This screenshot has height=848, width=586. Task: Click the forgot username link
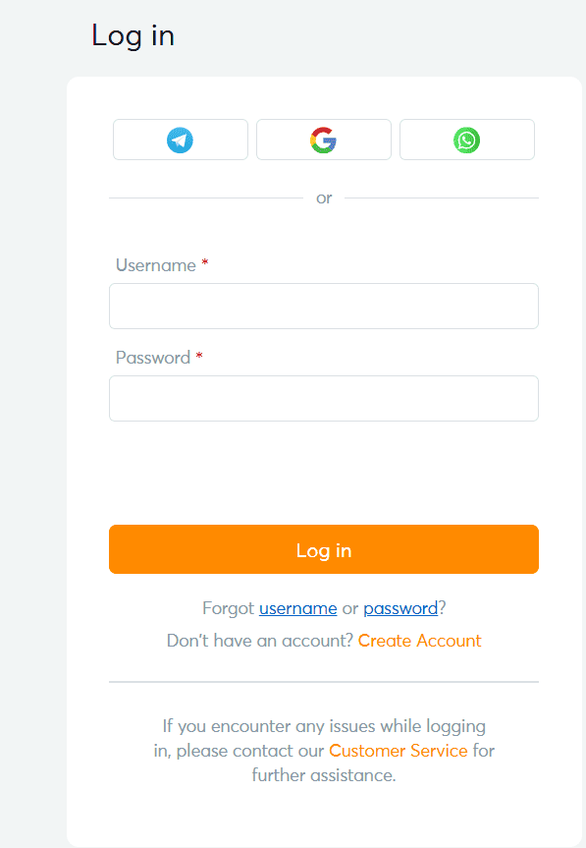point(297,608)
